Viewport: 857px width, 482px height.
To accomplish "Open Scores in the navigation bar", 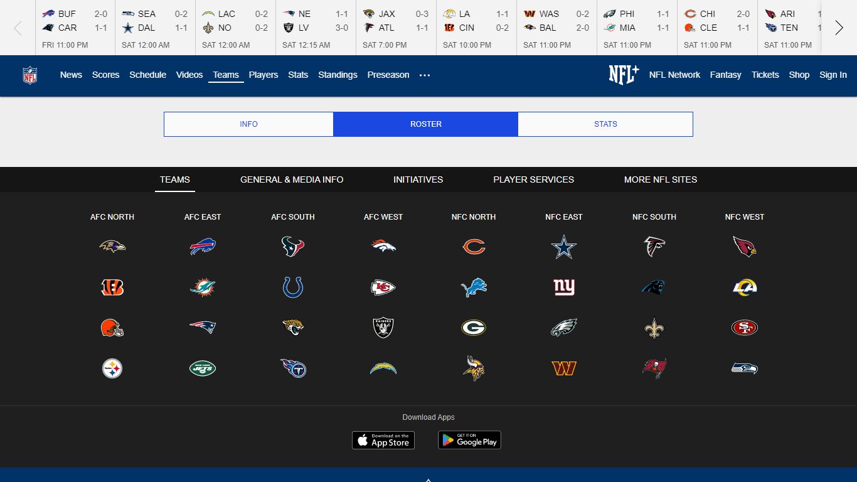I will (x=105, y=75).
